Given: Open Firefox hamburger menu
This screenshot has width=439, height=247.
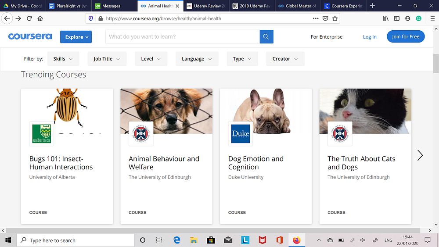Looking at the screenshot, I should [x=432, y=18].
